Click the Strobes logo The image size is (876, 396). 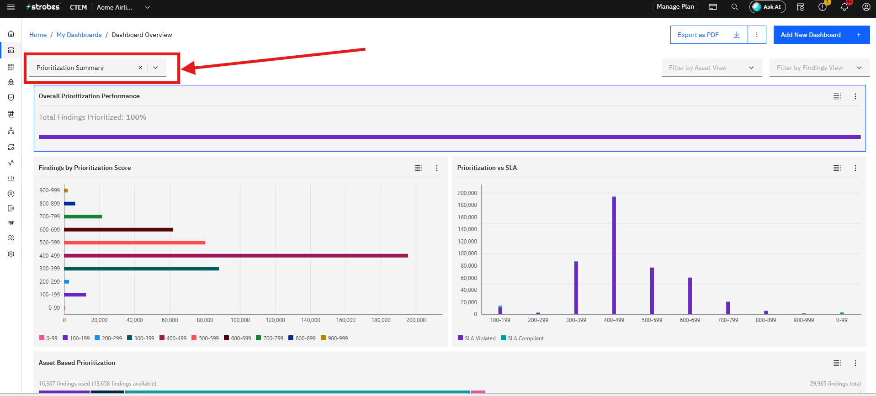43,7
